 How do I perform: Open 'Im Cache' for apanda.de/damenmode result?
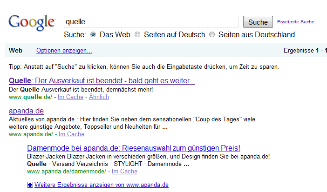(124, 172)
